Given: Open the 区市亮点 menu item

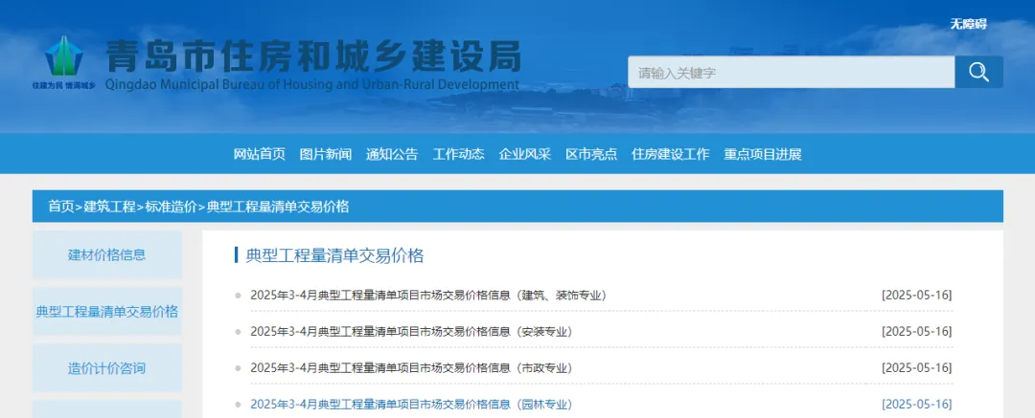Looking at the screenshot, I should [591, 154].
